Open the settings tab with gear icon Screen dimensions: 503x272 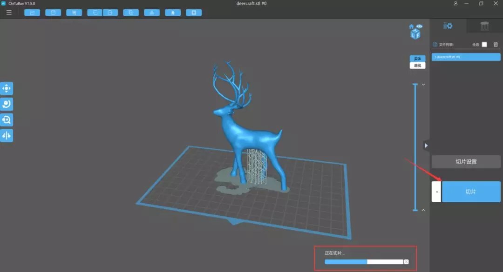448,26
